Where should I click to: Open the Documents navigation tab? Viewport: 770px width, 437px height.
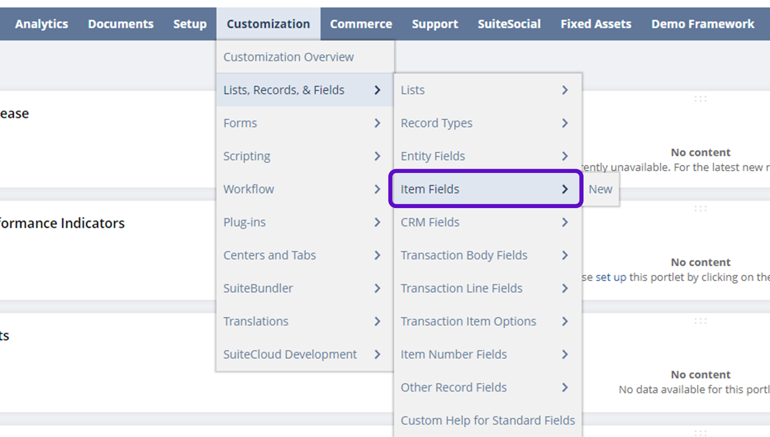click(121, 24)
